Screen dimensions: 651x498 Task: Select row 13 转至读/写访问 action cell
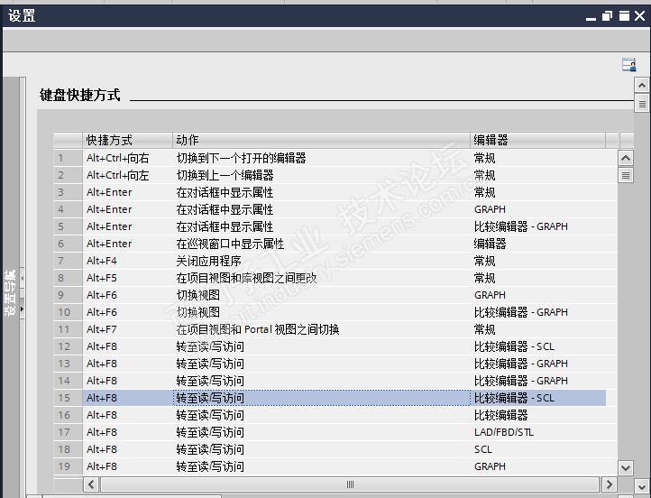click(x=321, y=364)
